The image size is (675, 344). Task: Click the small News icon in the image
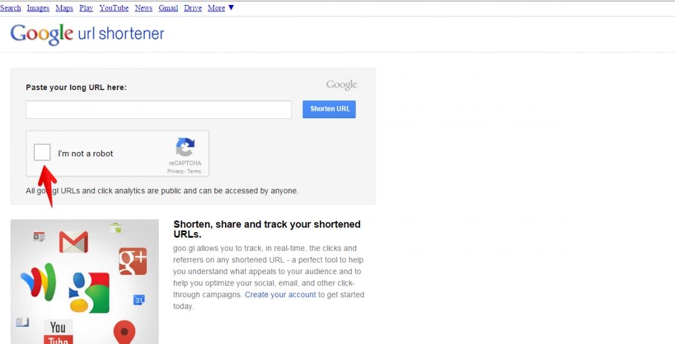pos(39,236)
